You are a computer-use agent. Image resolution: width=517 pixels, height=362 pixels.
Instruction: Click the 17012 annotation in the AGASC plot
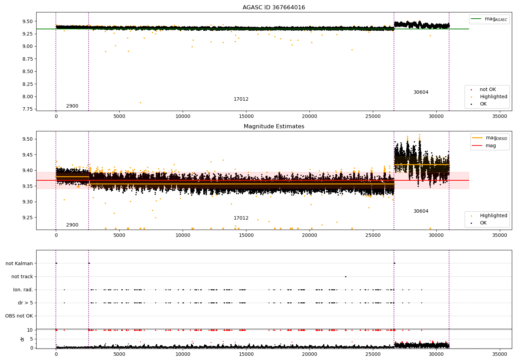point(241,99)
